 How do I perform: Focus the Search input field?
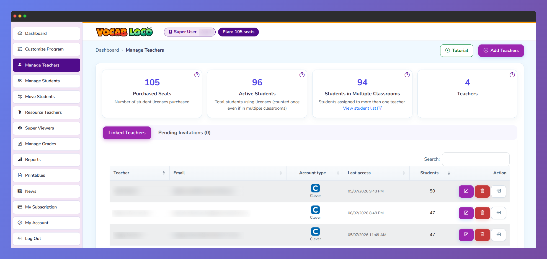(476, 159)
